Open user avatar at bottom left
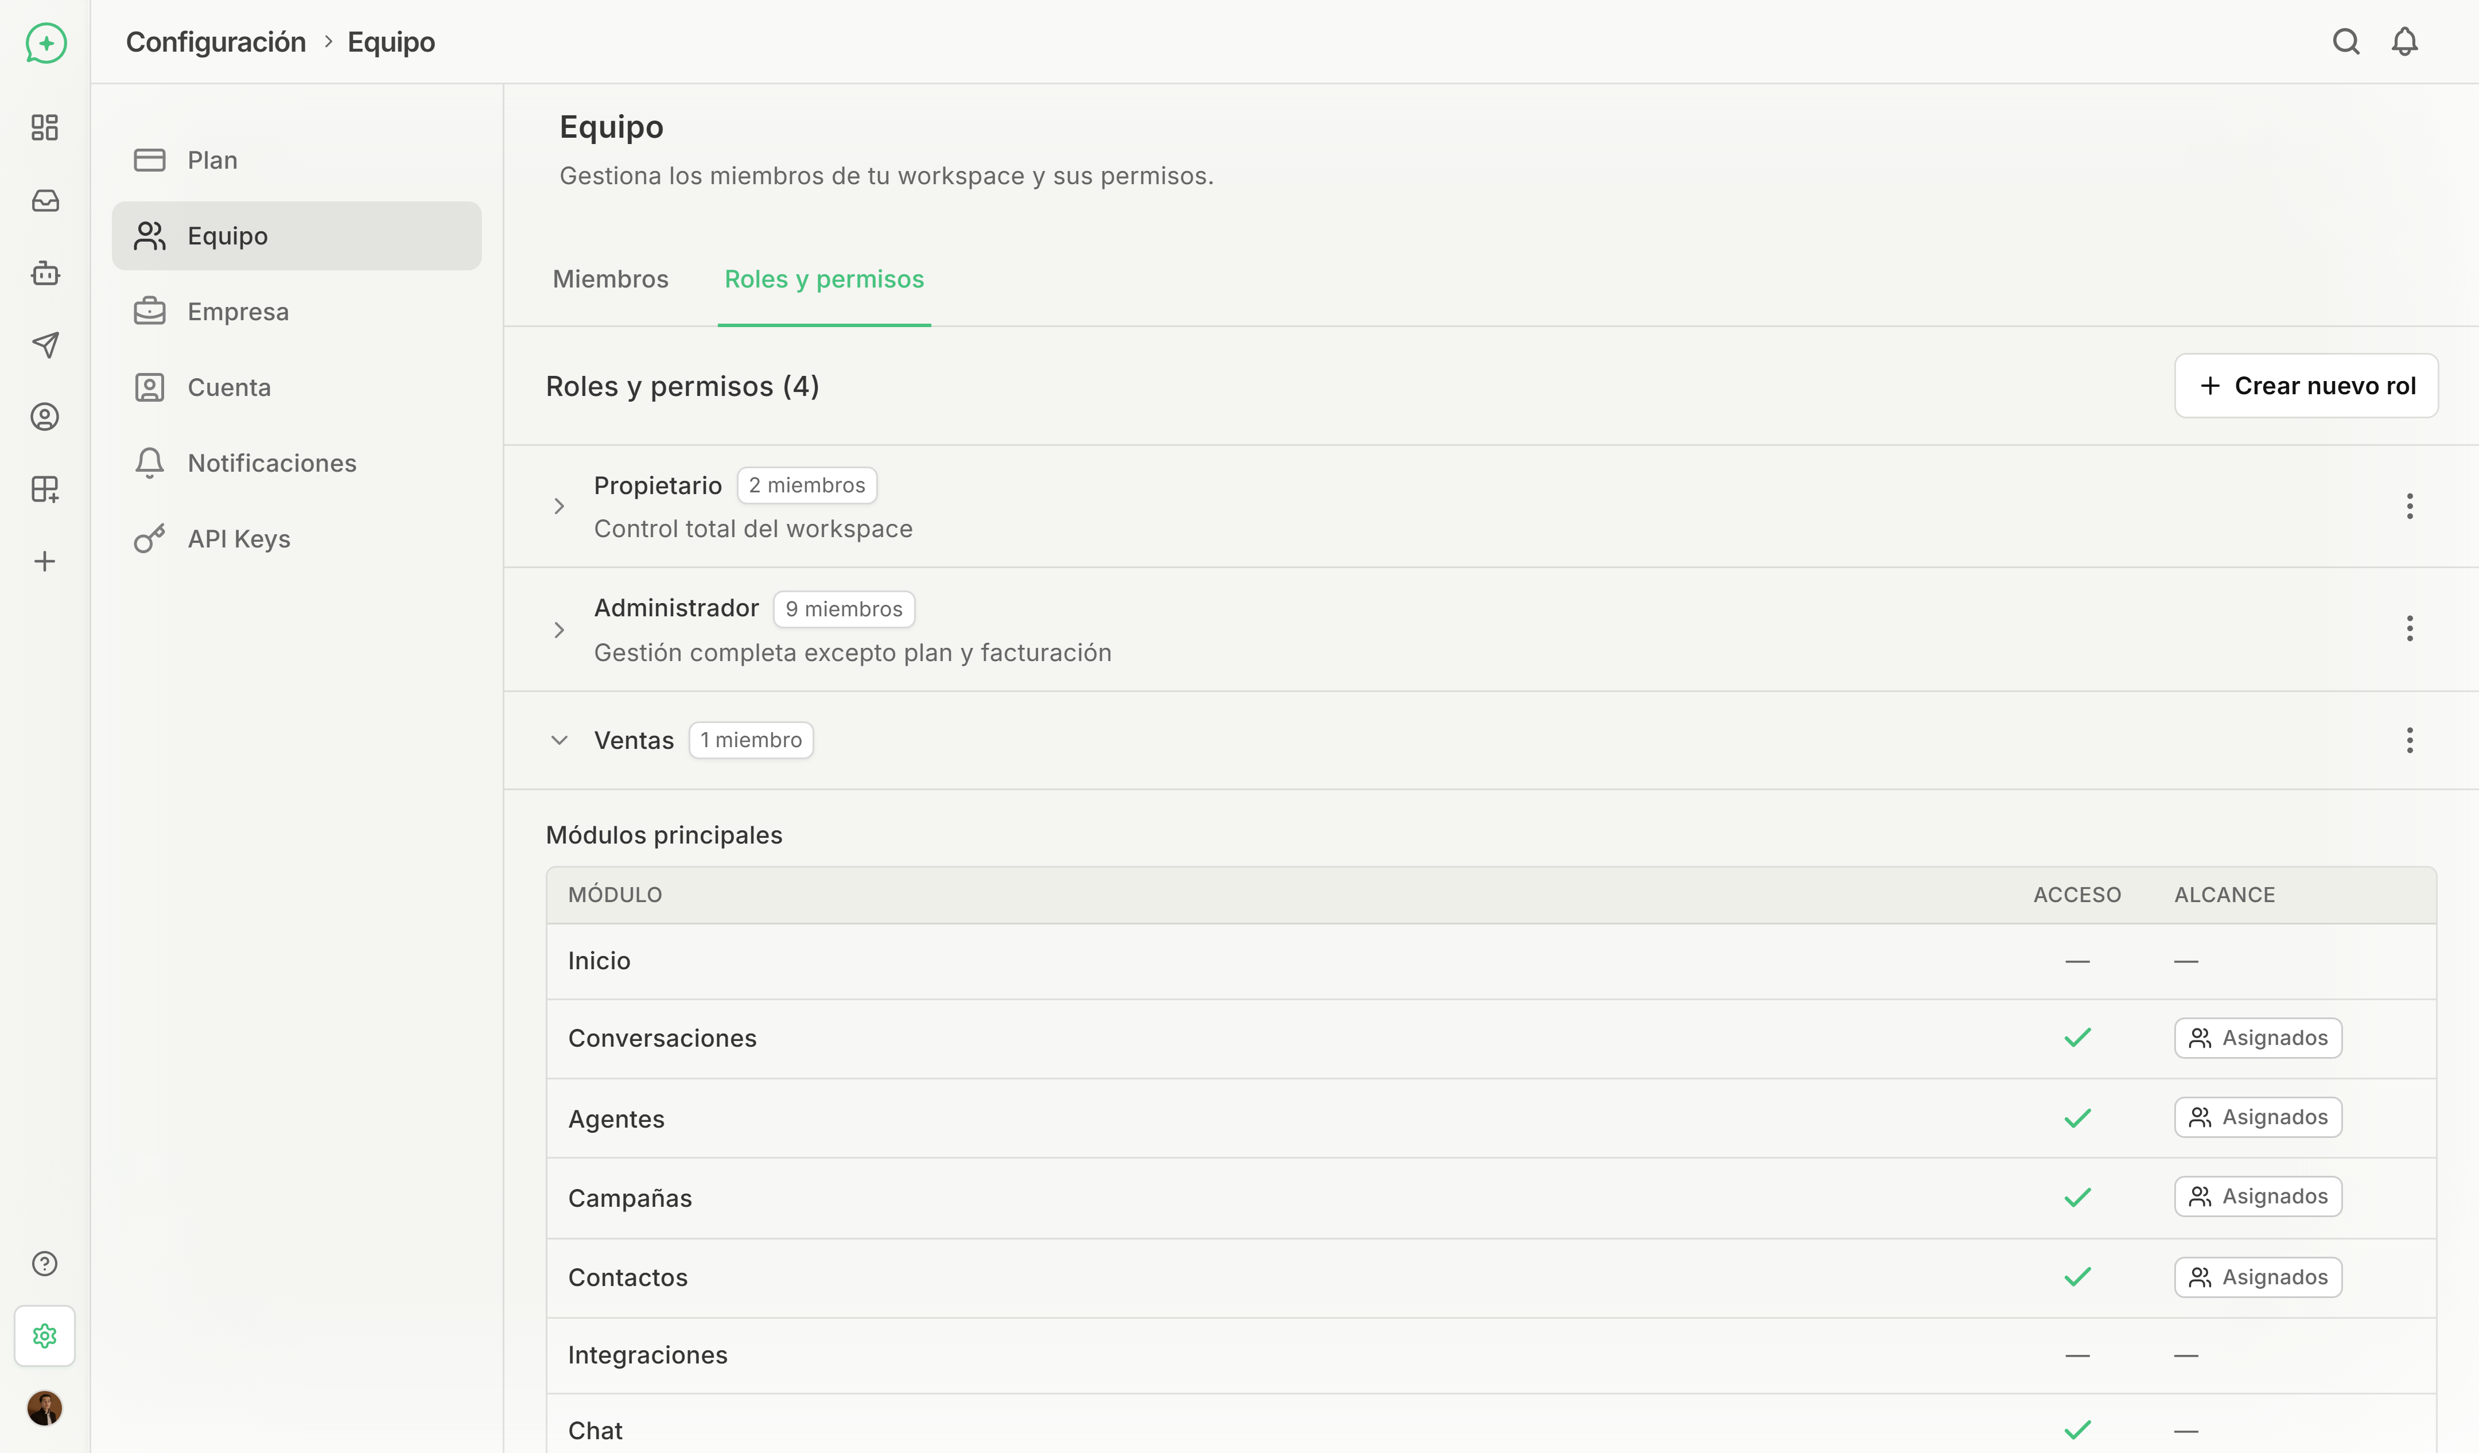 coord(44,1408)
